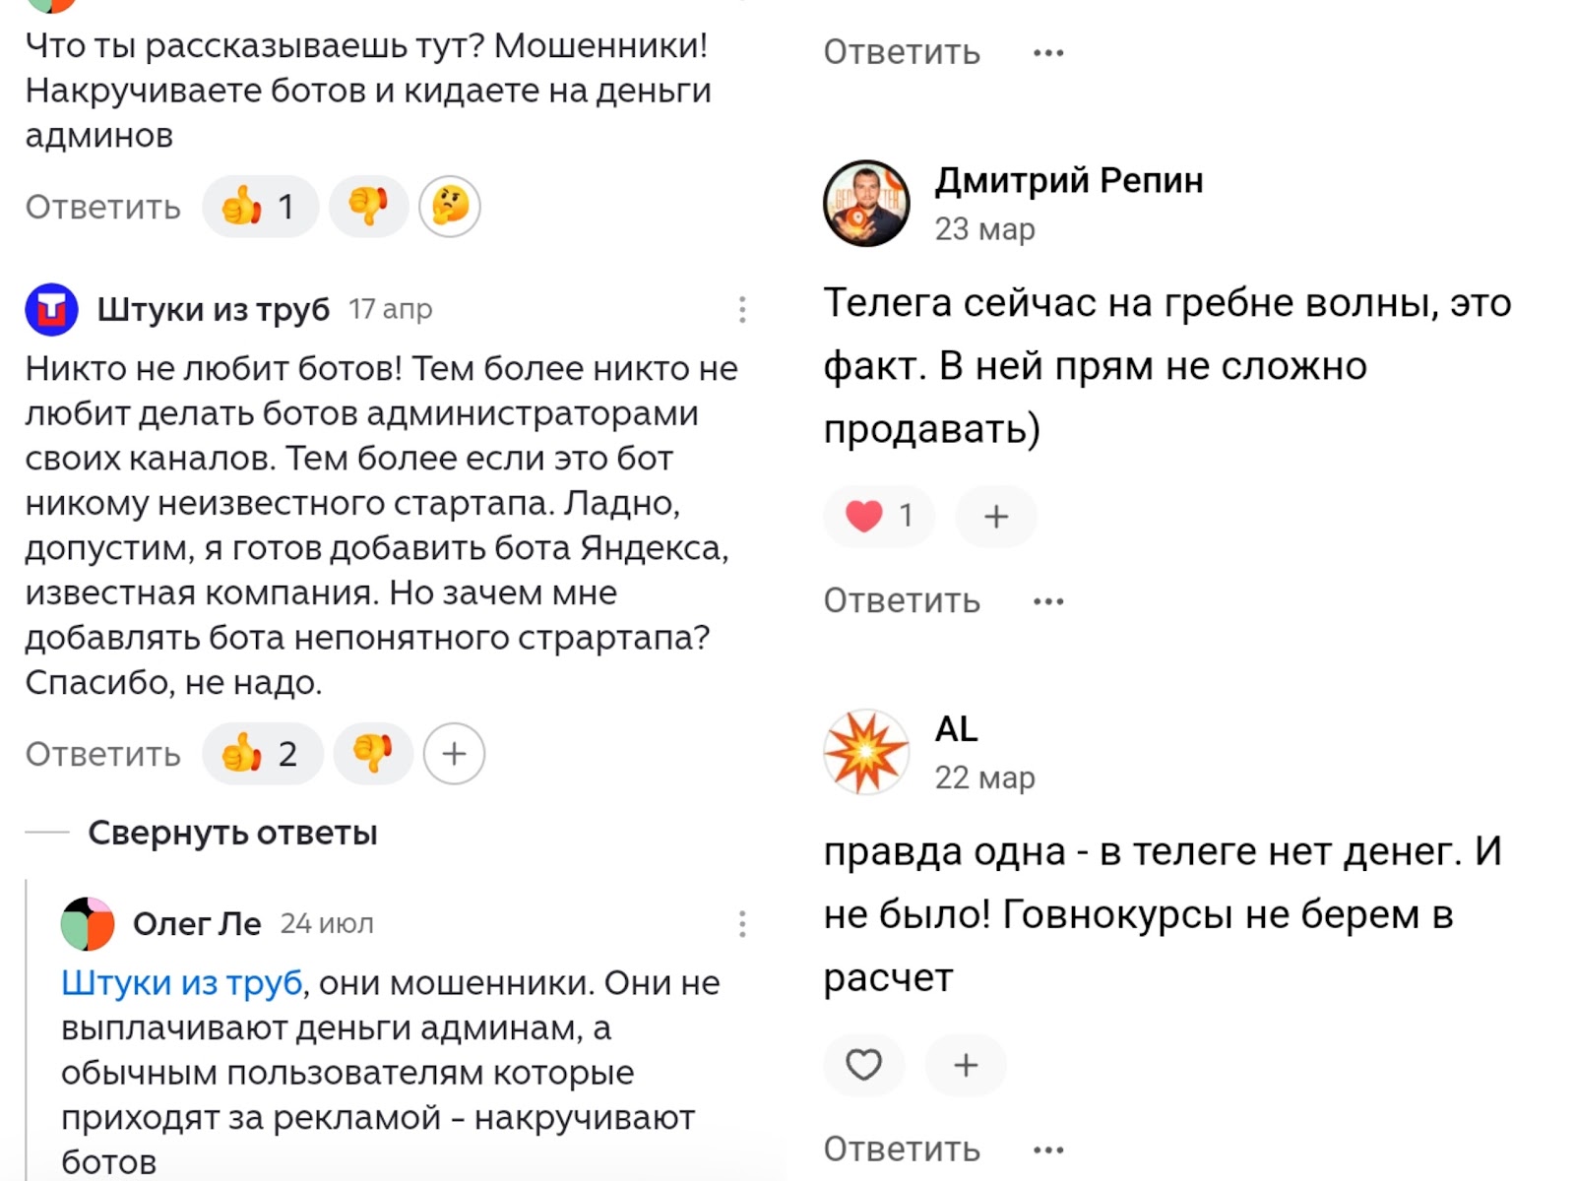The width and height of the screenshot is (1575, 1181).
Task: Click the thumbs up reaction on the scam comment
Action: (259, 207)
